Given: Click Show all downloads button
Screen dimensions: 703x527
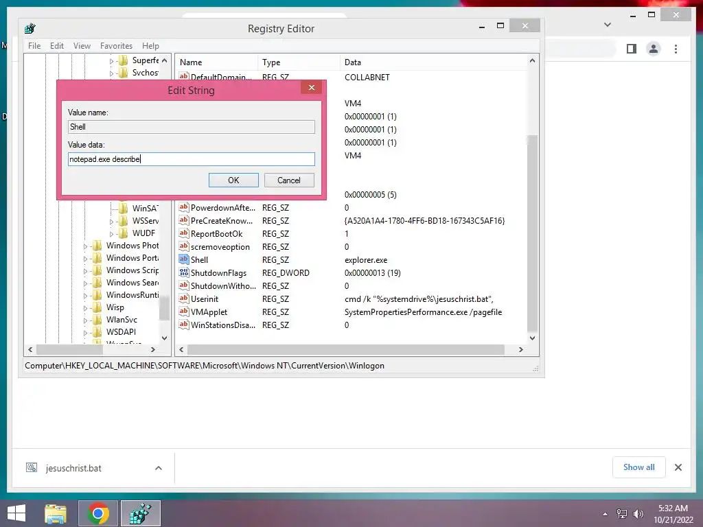Looking at the screenshot, I should click(x=639, y=467).
